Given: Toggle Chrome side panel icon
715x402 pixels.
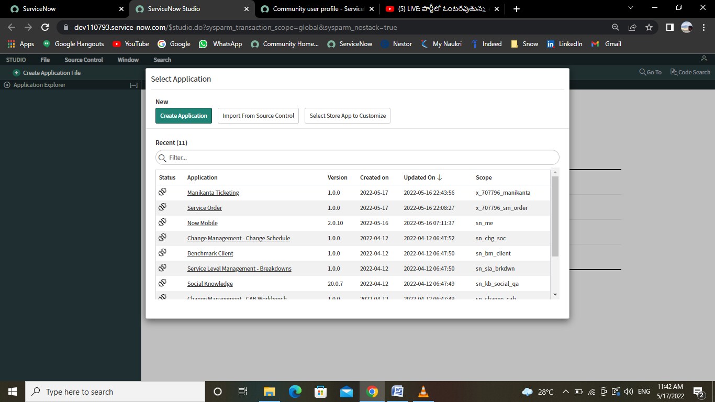Looking at the screenshot, I should (x=669, y=27).
